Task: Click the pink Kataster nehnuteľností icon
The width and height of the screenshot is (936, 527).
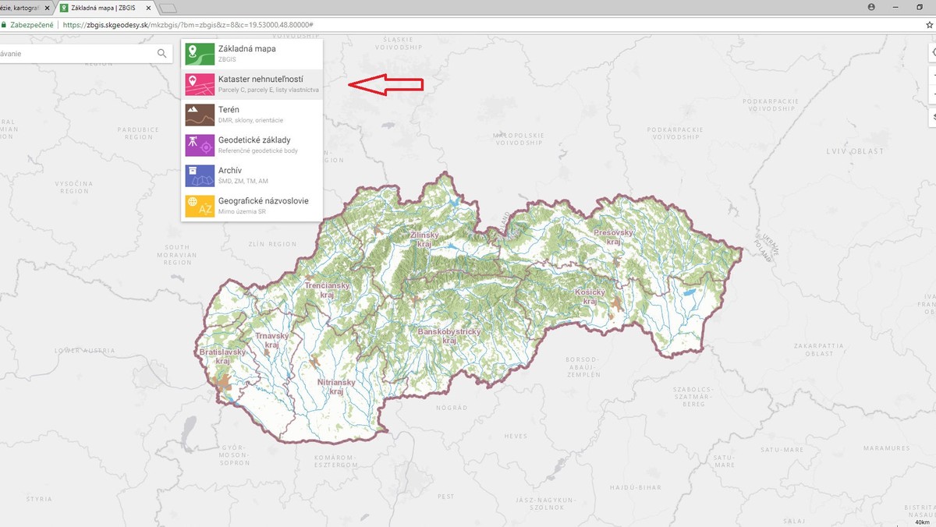Action: coord(200,85)
